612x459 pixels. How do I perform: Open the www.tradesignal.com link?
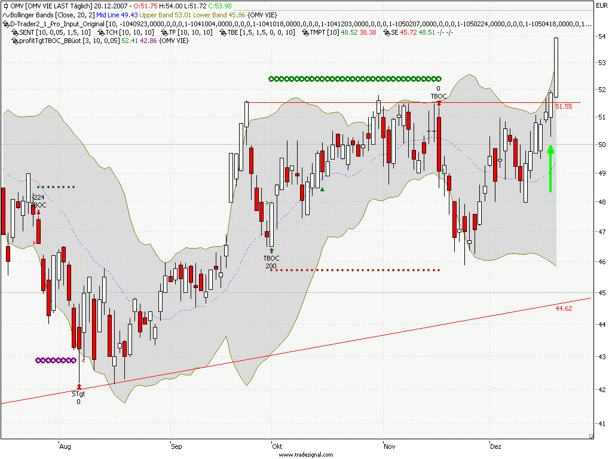point(305,454)
